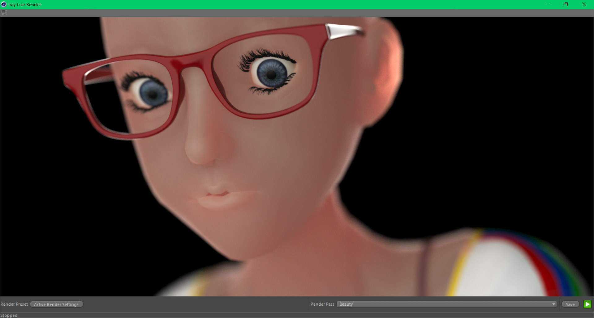This screenshot has width=594, height=318.
Task: Restore down the Iray Live Render window
Action: click(566, 4)
